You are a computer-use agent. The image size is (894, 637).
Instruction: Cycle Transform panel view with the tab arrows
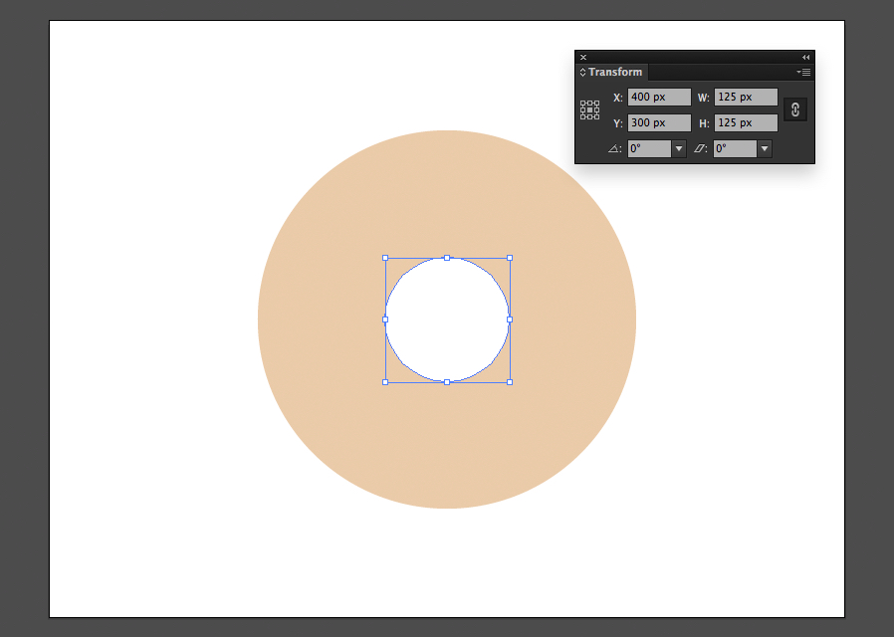[x=582, y=73]
